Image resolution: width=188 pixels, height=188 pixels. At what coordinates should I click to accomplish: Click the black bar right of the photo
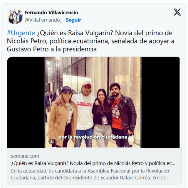(x=161, y=102)
